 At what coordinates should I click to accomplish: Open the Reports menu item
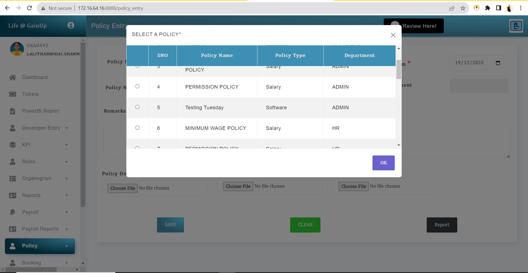(x=31, y=195)
